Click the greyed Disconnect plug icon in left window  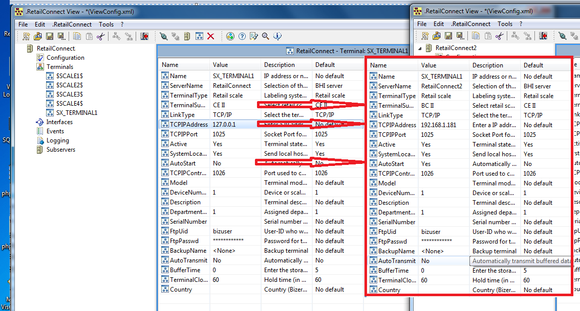[x=176, y=36]
